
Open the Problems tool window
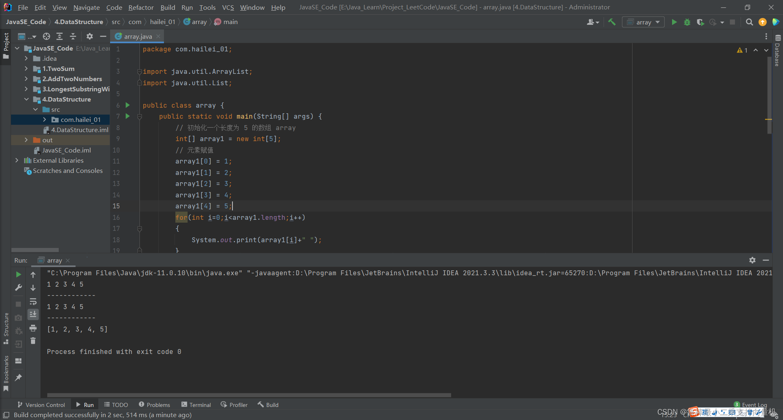[154, 405]
